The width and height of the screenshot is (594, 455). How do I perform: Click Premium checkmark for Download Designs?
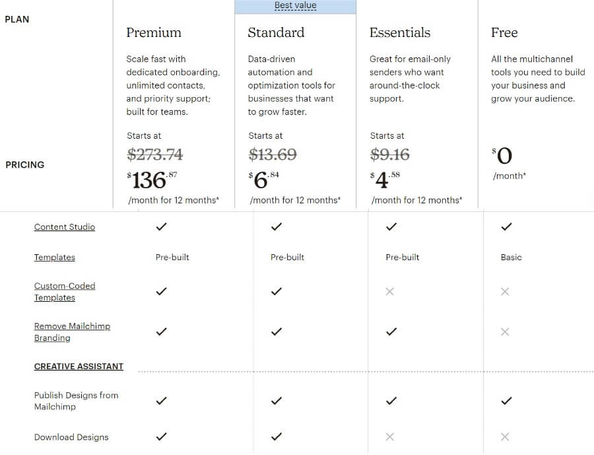click(x=162, y=437)
